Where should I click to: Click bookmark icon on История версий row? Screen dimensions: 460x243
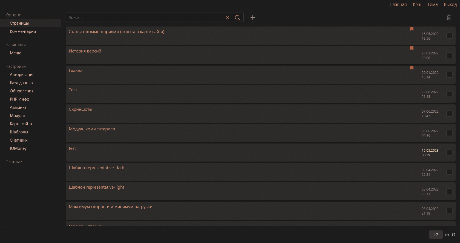click(412, 48)
